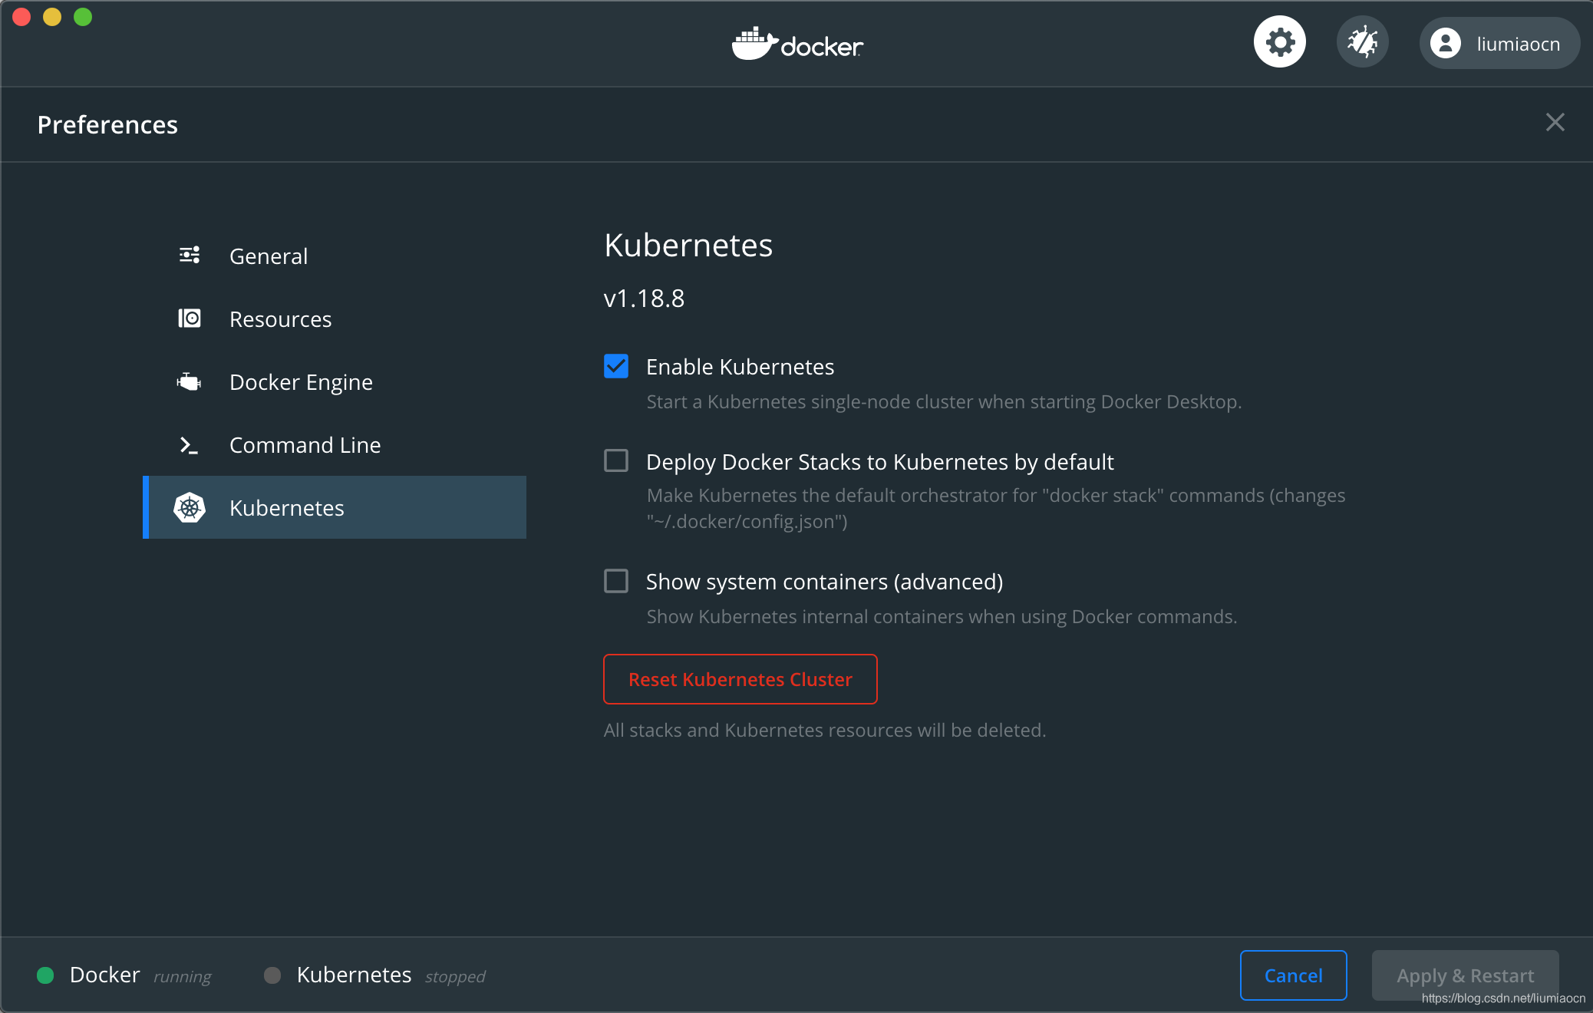Click the Command Line prompt icon

[x=190, y=445]
